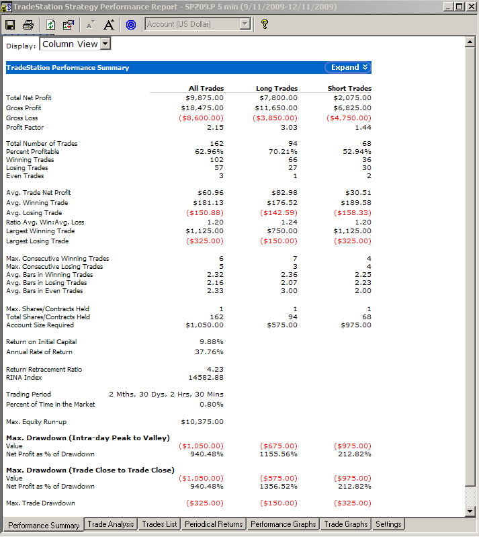The width and height of the screenshot is (479, 537).
Task: Click the Profit Factor row label
Action: point(25,128)
